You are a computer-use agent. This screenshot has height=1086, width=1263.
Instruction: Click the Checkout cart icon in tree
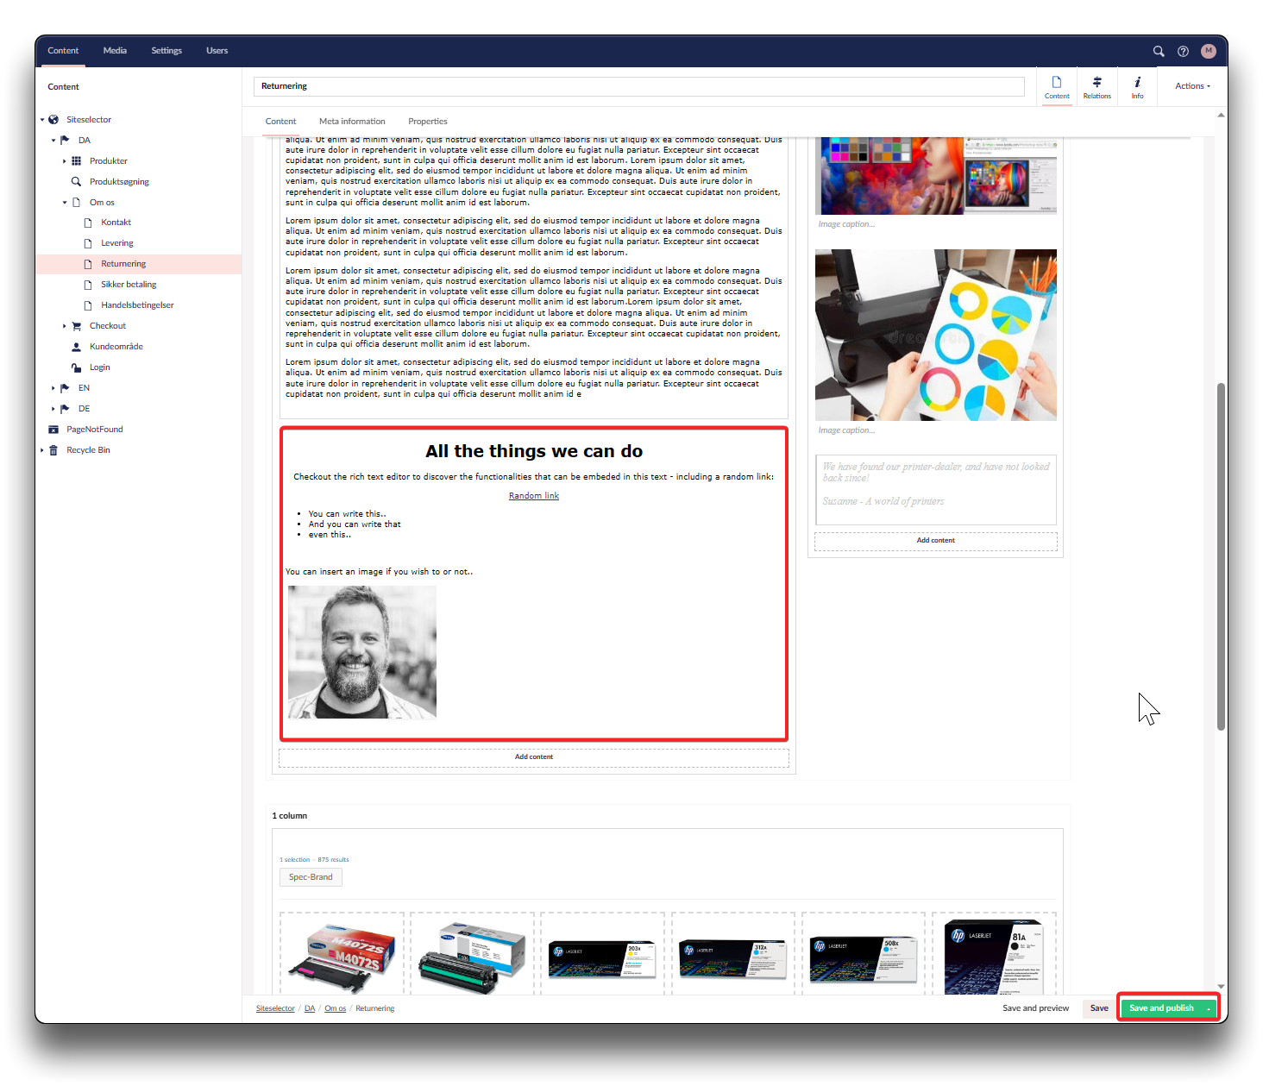[76, 326]
